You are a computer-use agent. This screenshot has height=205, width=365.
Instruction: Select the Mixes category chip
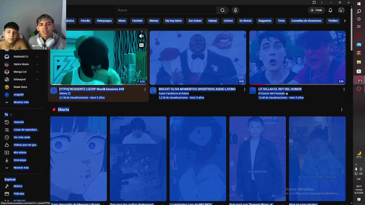pyautogui.click(x=122, y=21)
